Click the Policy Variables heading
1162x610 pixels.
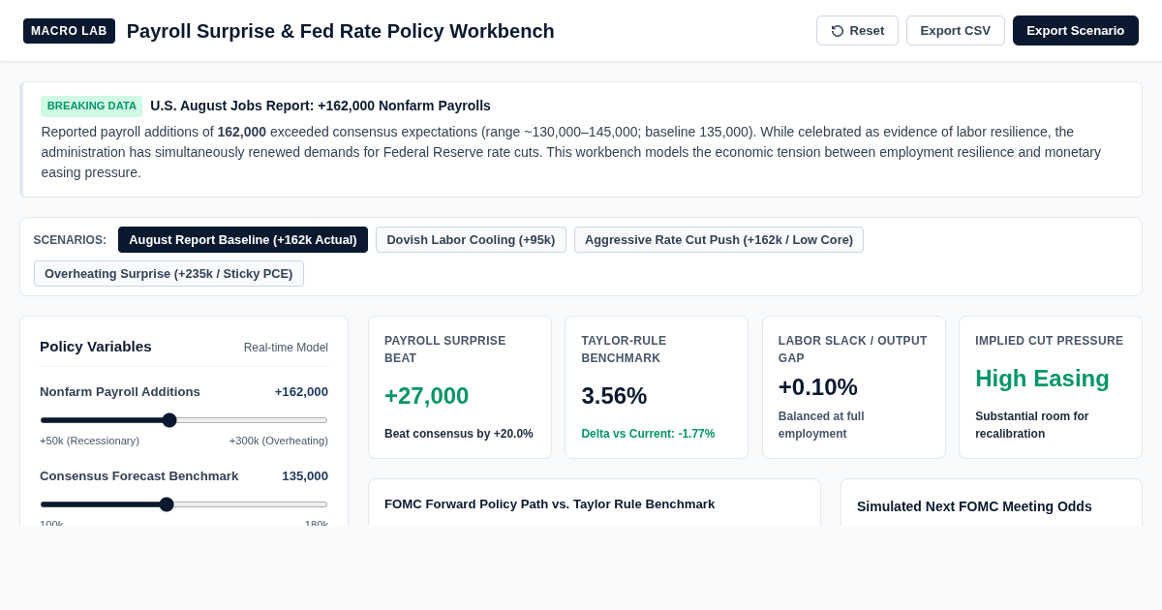[96, 347]
